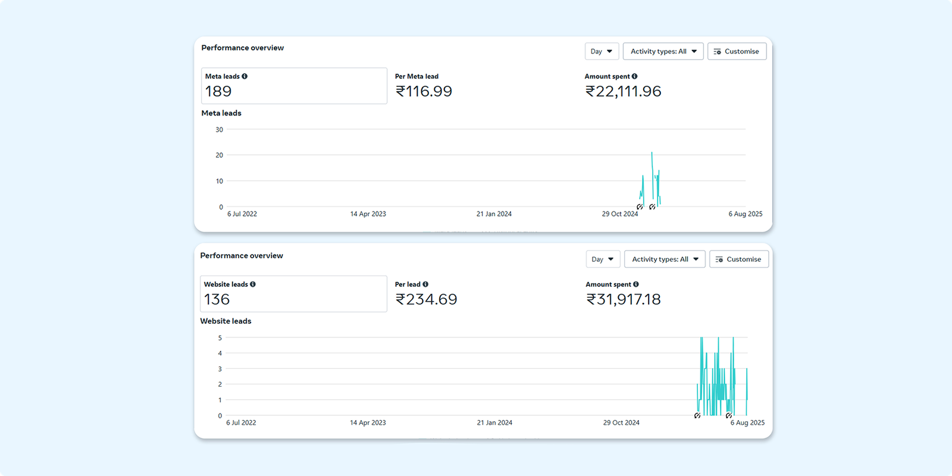The width and height of the screenshot is (952, 476).
Task: Click the info icon beside Meta leads
Action: (x=245, y=76)
